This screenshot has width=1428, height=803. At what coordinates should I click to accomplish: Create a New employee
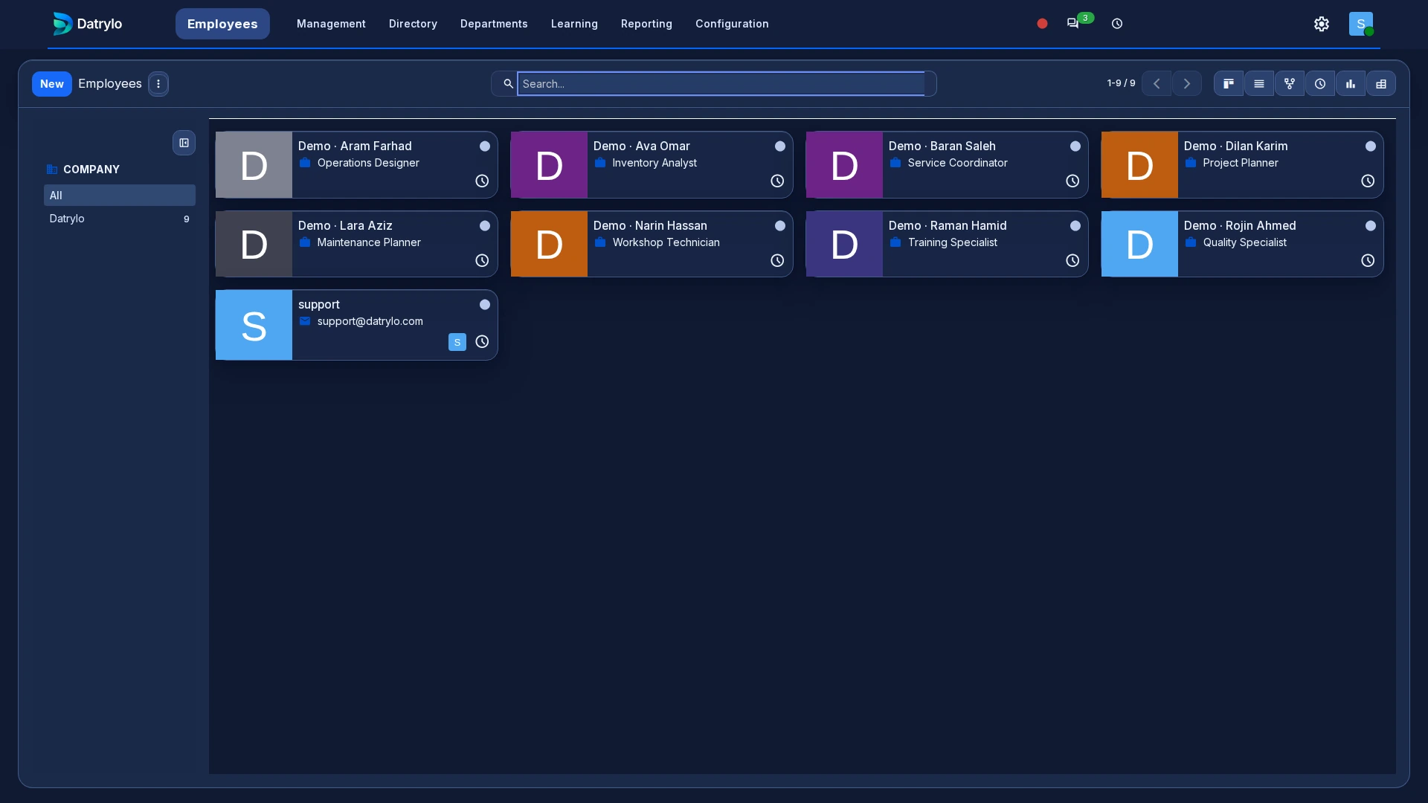pyautogui.click(x=52, y=84)
